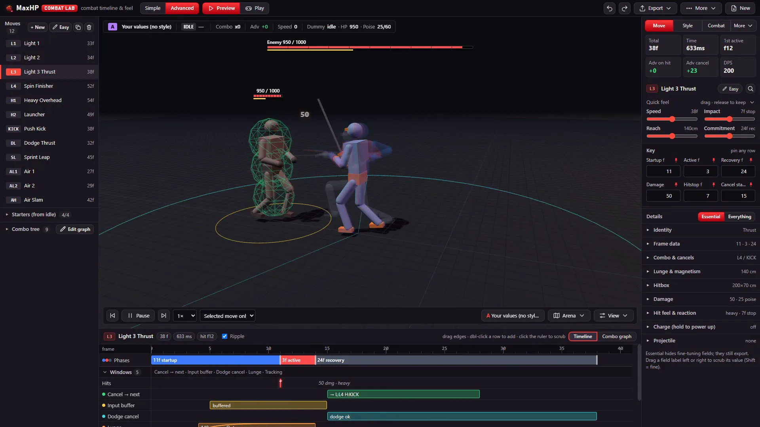The height and width of the screenshot is (427, 760).
Task: Click the hit marker on the Hits row
Action: [280, 383]
